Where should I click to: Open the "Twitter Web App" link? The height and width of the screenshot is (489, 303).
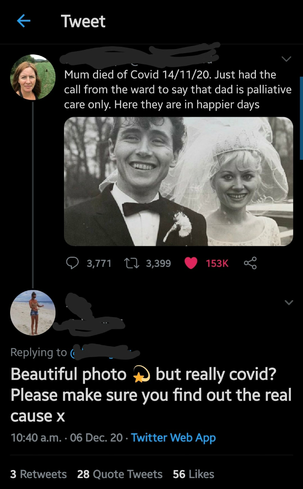173,438
